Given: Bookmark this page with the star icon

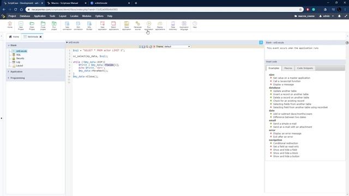Looking at the screenshot, I should tap(300, 10).
